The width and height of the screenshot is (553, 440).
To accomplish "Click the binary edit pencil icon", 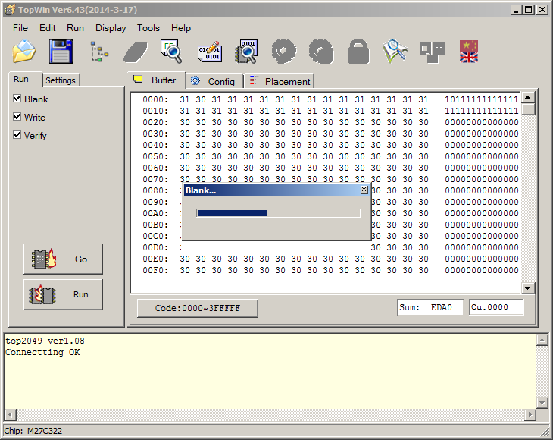I will coord(210,52).
